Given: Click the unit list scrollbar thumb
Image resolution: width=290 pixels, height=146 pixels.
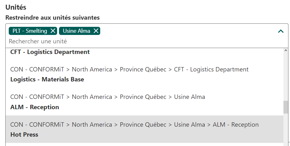Looking at the screenshot, I should click(286, 107).
